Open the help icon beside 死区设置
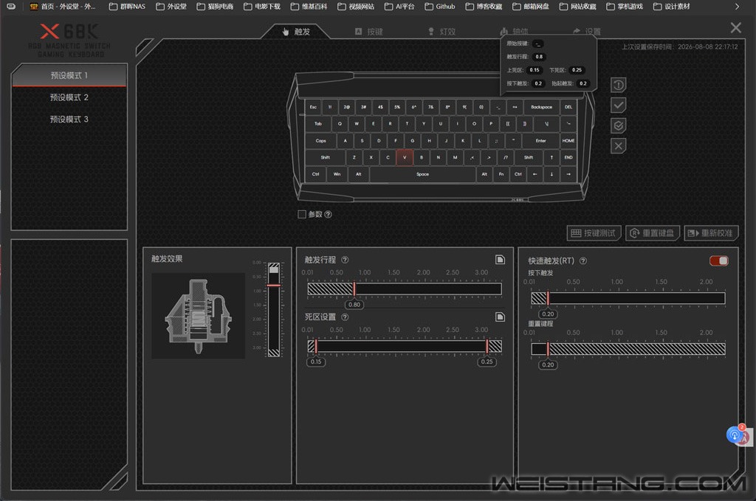 tap(345, 317)
